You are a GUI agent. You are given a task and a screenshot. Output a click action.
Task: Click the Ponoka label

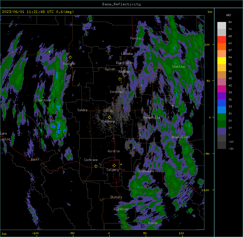(135, 38)
